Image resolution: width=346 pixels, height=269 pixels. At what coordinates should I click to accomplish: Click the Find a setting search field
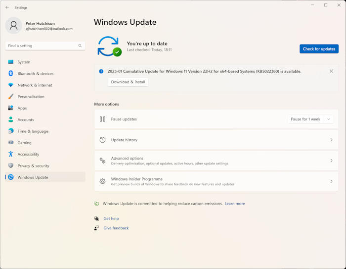pyautogui.click(x=45, y=46)
